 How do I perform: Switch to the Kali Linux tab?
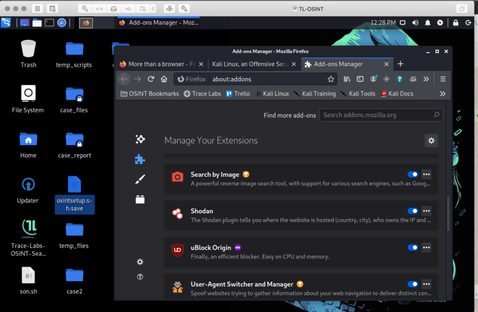pos(250,64)
